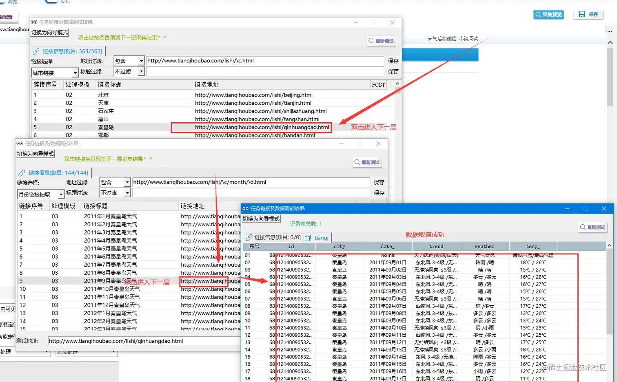Select the 2011年12月秦皇岛天气 row
The height and width of the screenshot is (382, 617).
pyautogui.click(x=129, y=305)
